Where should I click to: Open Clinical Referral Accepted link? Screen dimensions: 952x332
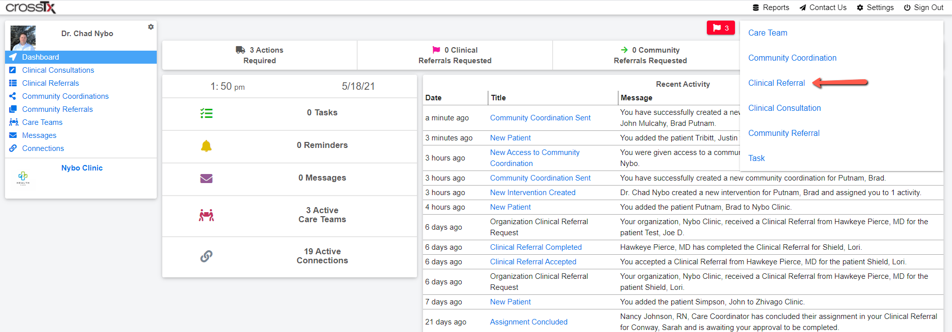point(533,262)
